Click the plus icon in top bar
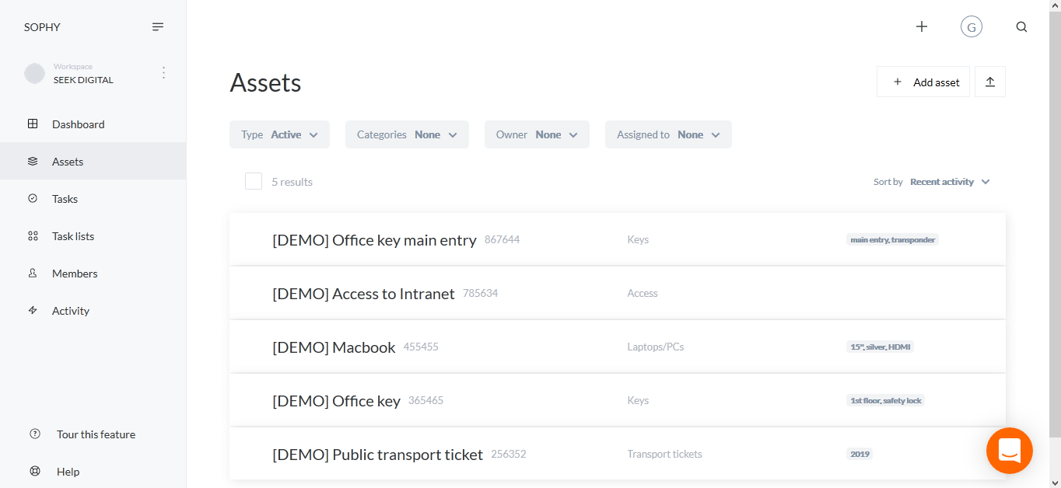The width and height of the screenshot is (1061, 488). click(922, 27)
